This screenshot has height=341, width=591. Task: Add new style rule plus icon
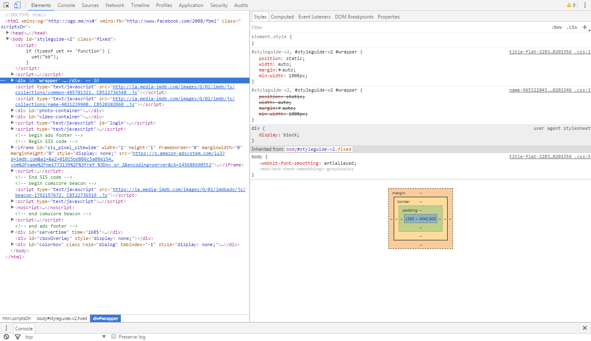585,27
